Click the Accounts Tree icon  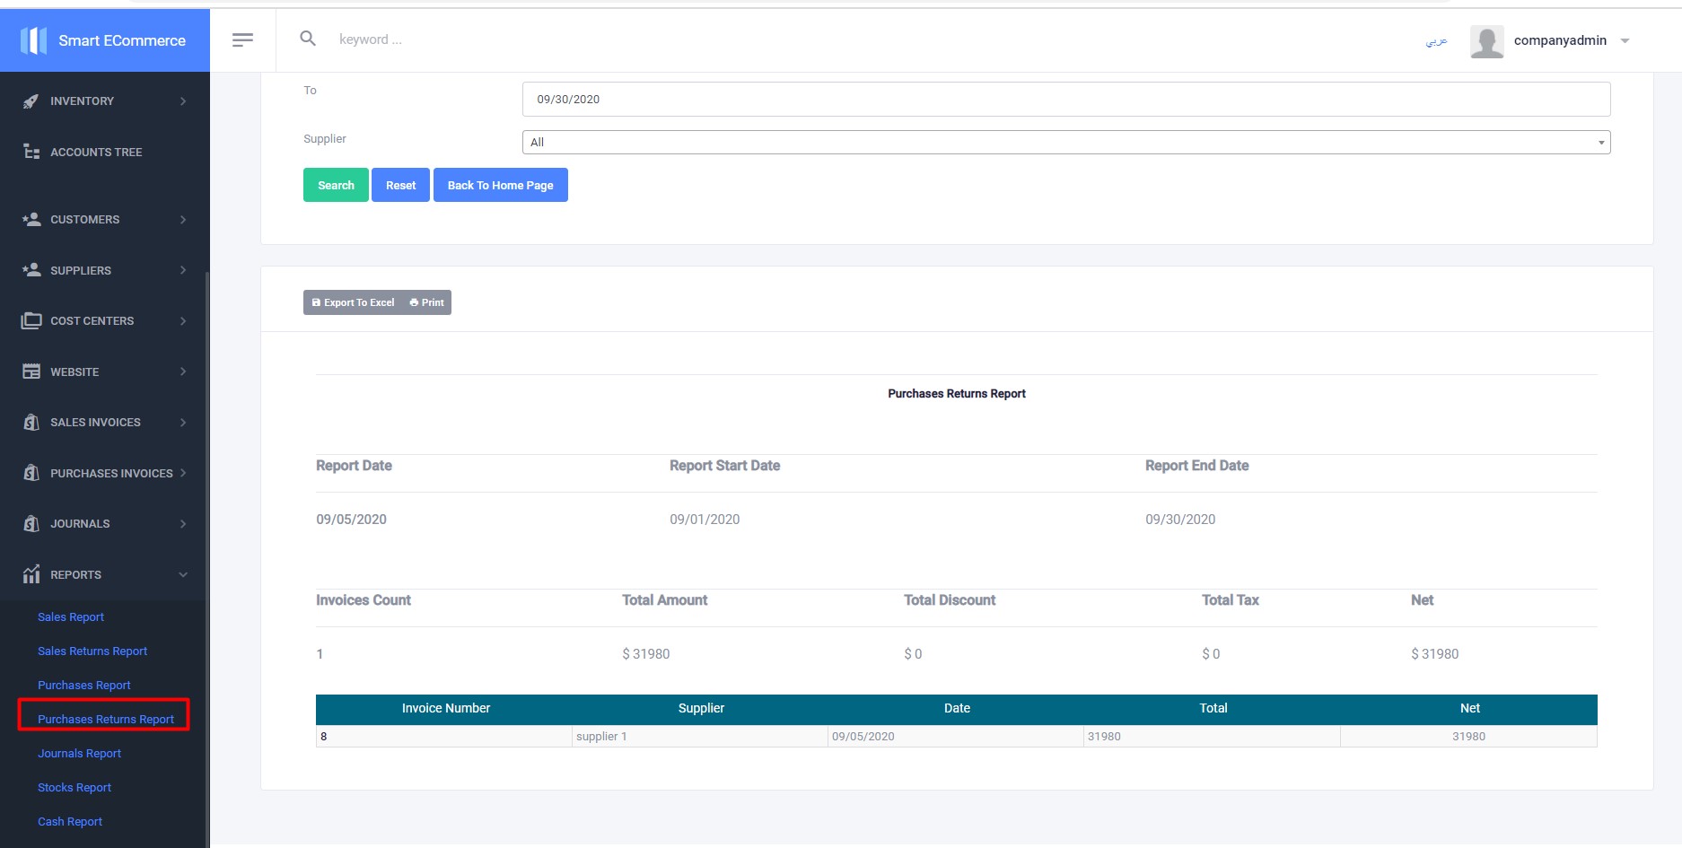point(31,152)
